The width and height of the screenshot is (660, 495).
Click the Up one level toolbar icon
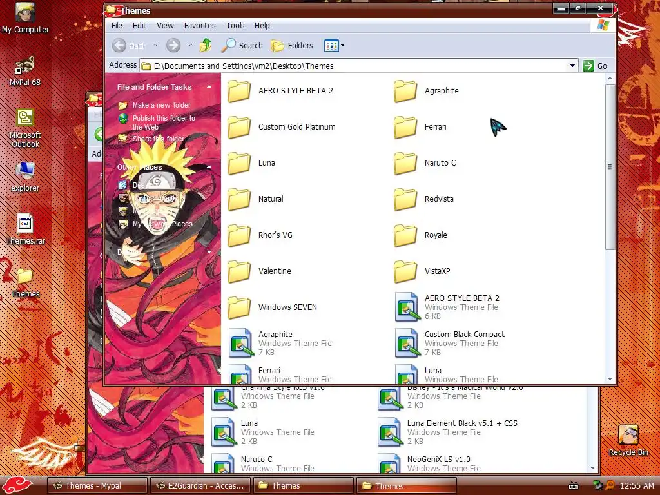click(x=206, y=45)
